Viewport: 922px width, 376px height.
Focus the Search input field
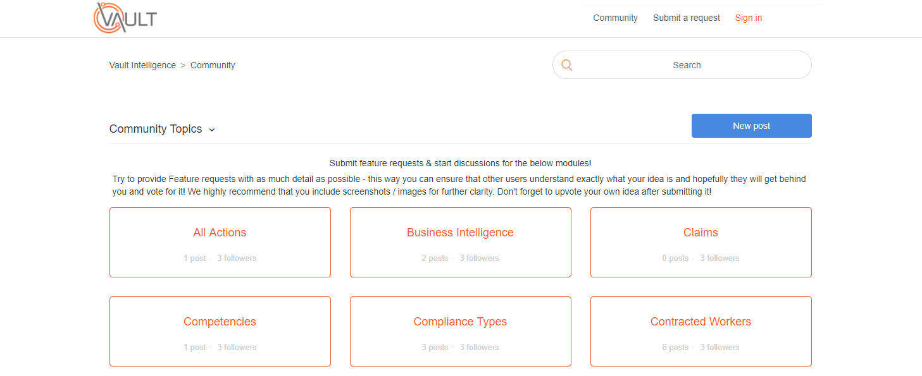[682, 65]
